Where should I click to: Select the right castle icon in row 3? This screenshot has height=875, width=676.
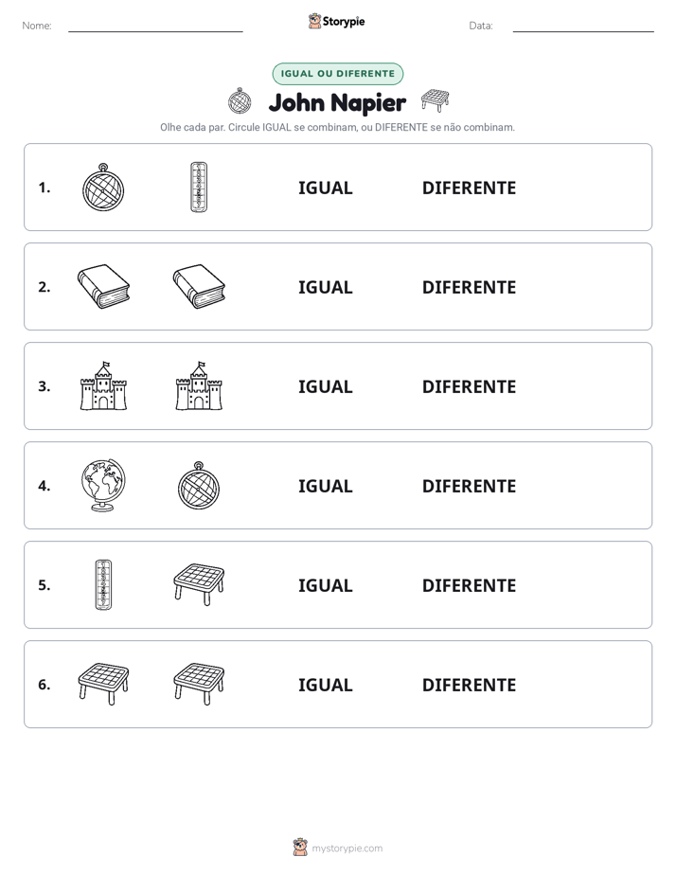[199, 386]
